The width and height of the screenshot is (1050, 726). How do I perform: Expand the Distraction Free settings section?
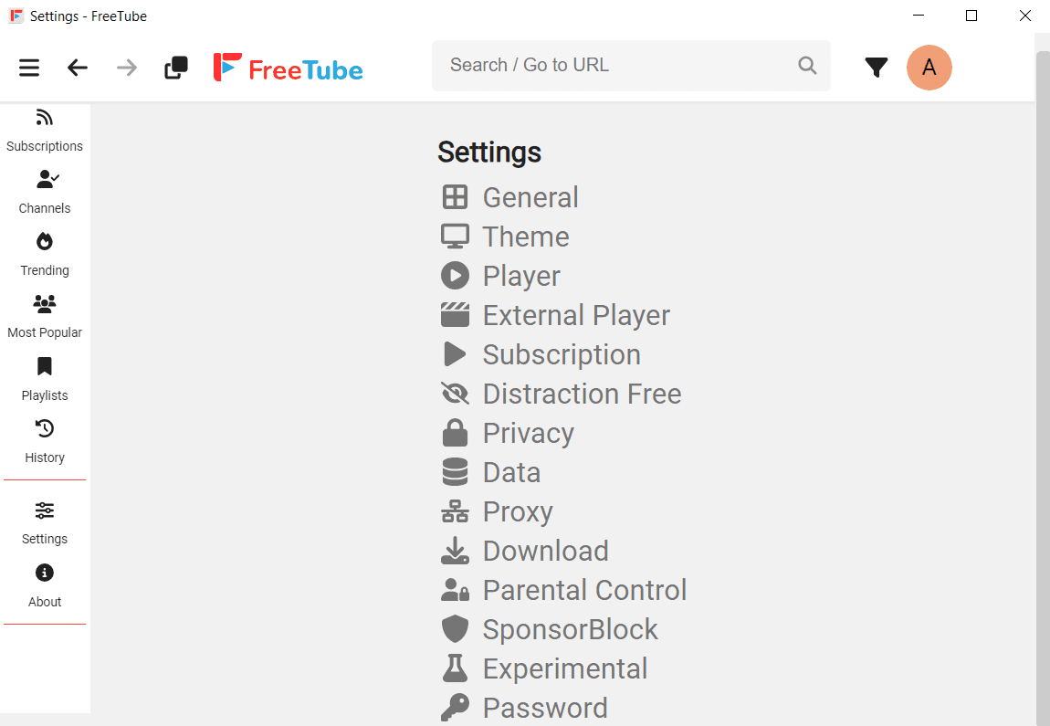581,394
